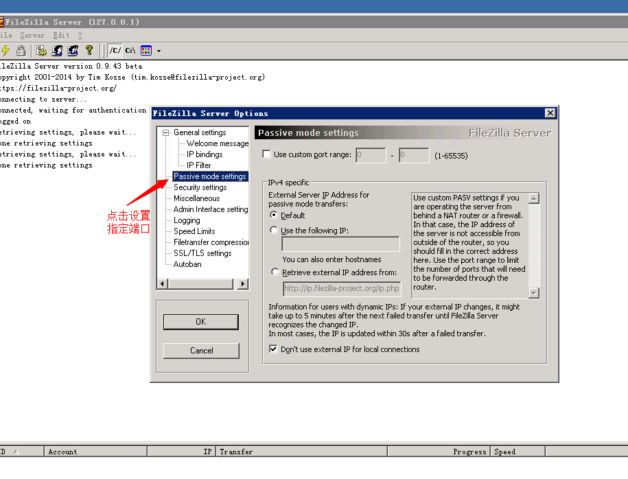This screenshot has height=479, width=628.
Task: Toggle the C:\ path display button
Action: [130, 51]
